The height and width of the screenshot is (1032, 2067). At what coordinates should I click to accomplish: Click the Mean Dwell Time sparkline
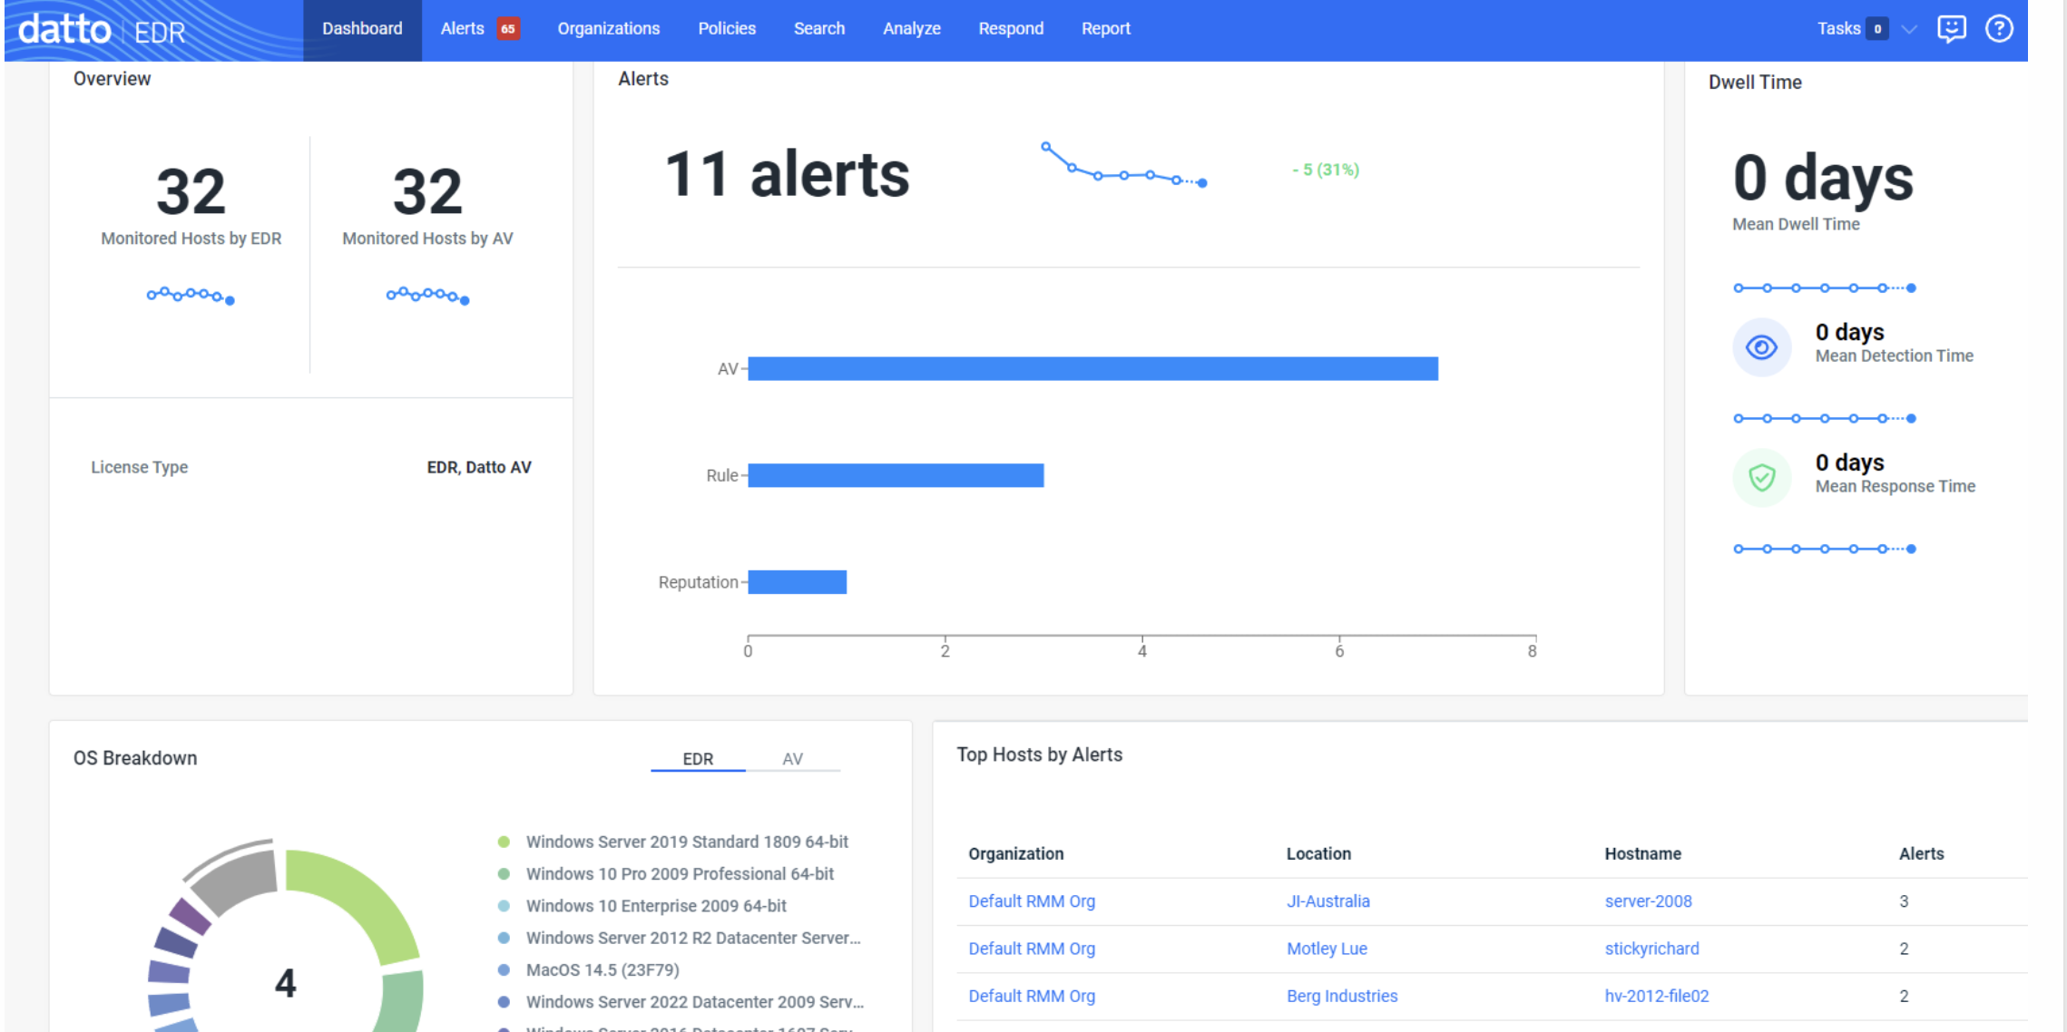(x=1825, y=288)
